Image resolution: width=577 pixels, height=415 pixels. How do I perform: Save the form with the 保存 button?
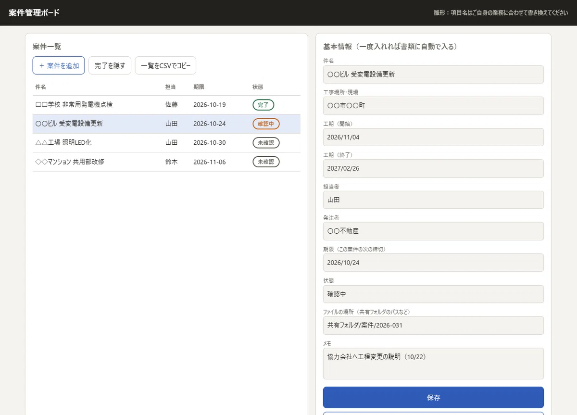433,398
